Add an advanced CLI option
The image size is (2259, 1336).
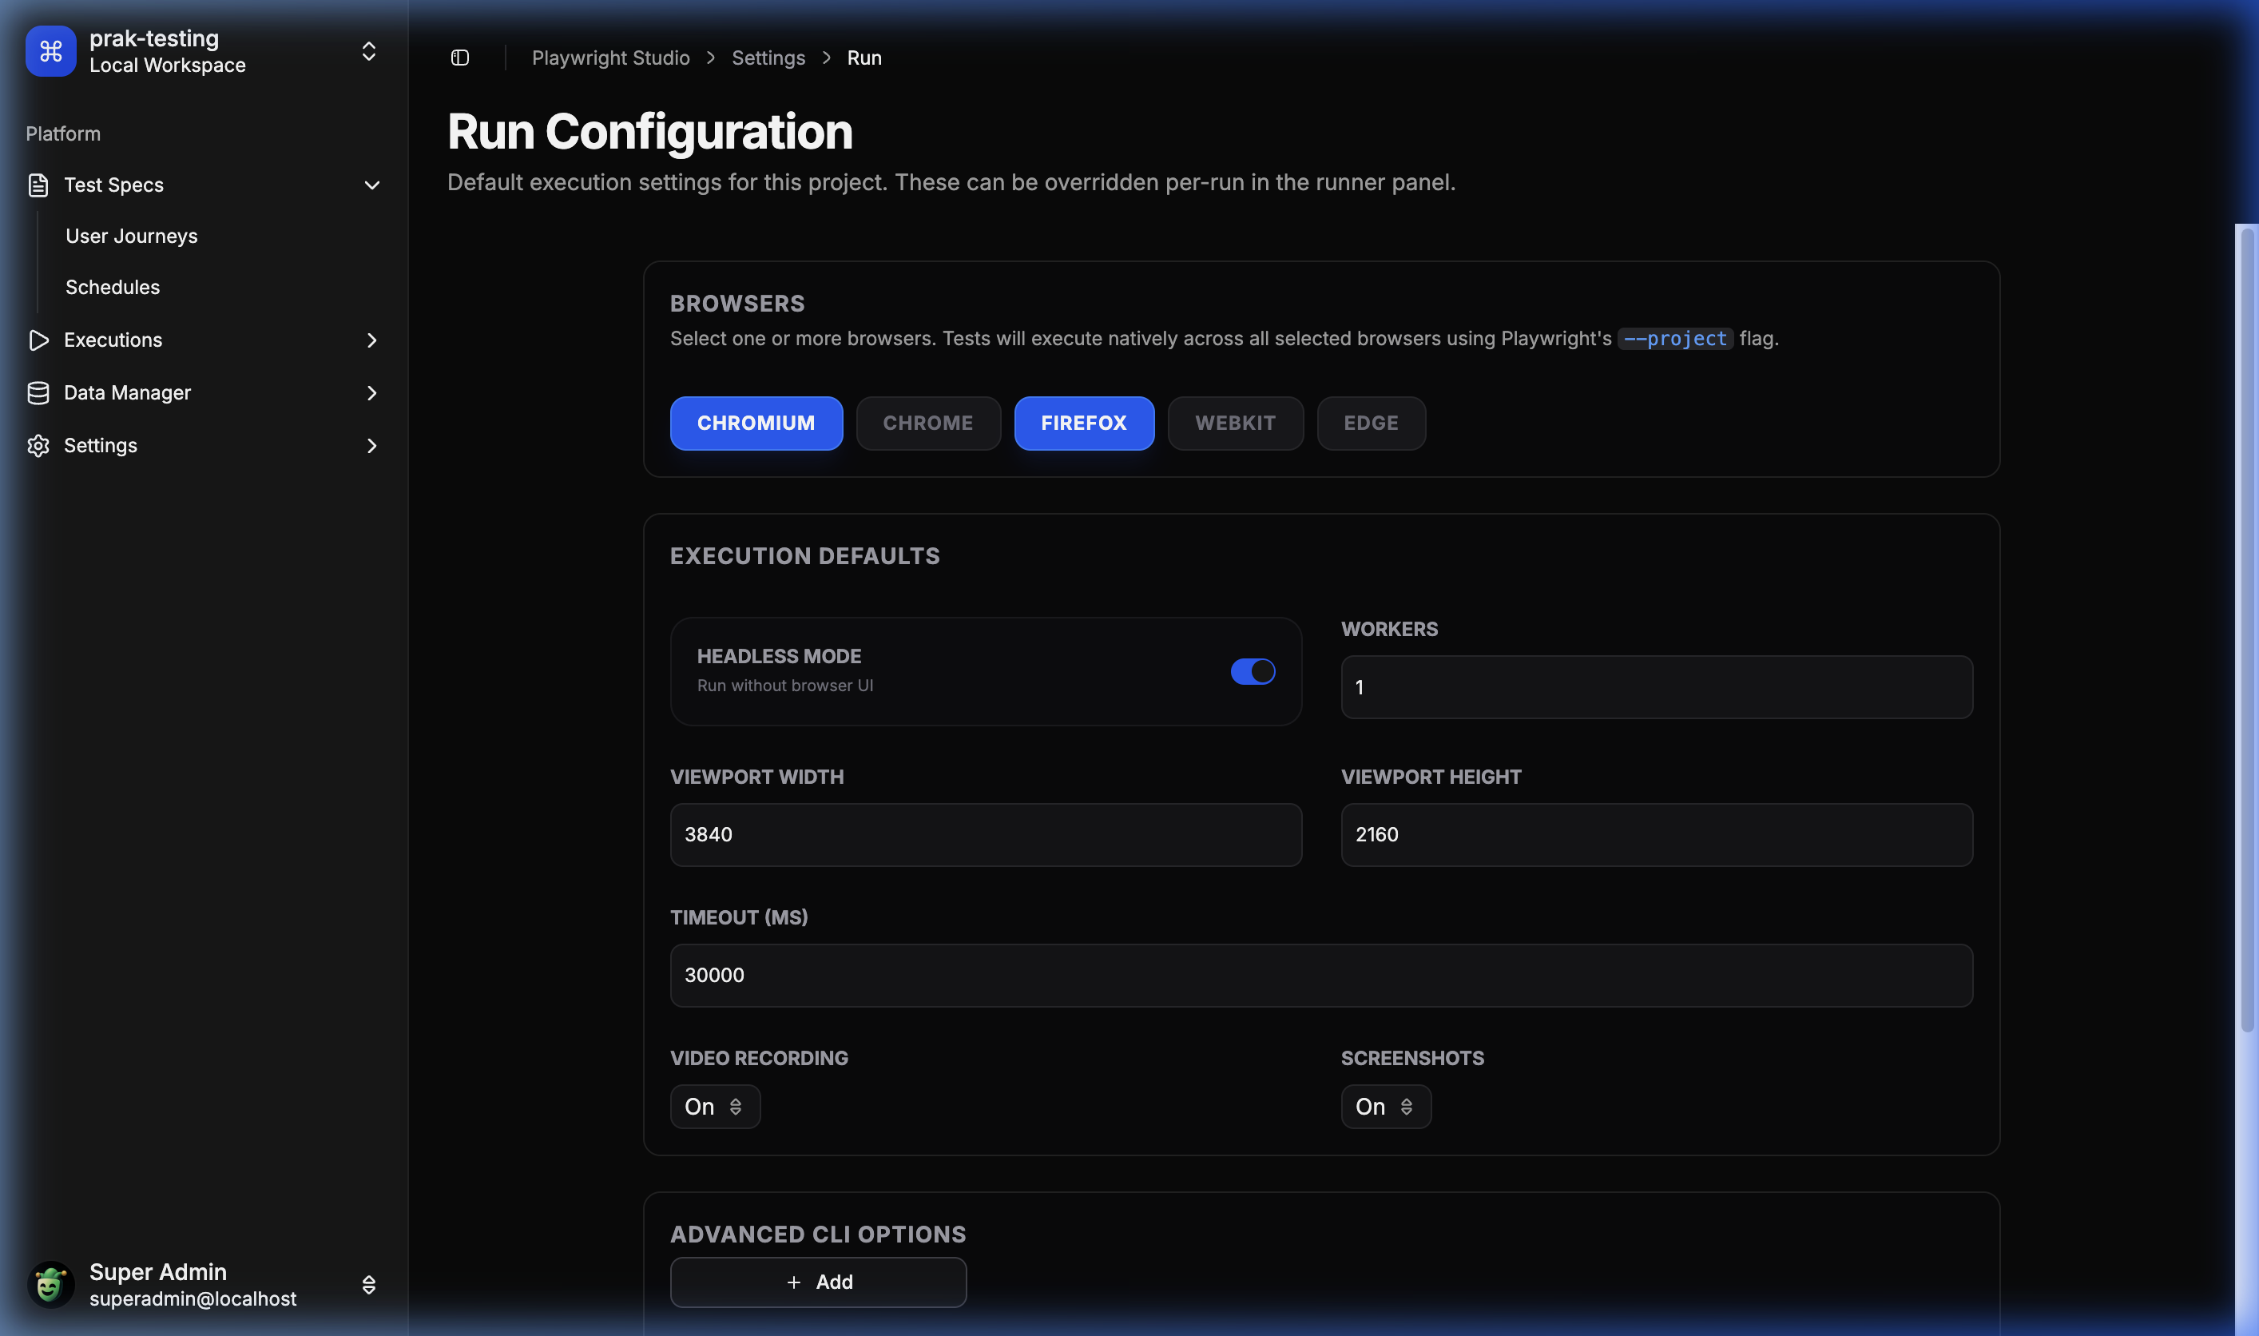[x=818, y=1282]
